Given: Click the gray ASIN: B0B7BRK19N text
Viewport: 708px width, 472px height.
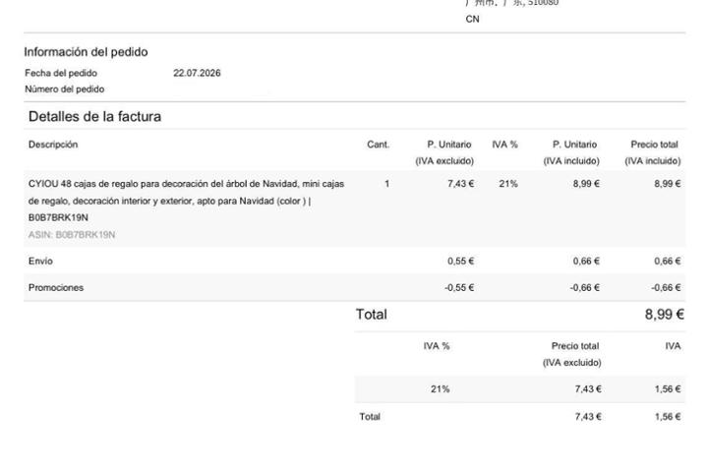Looking at the screenshot, I should point(72,235).
